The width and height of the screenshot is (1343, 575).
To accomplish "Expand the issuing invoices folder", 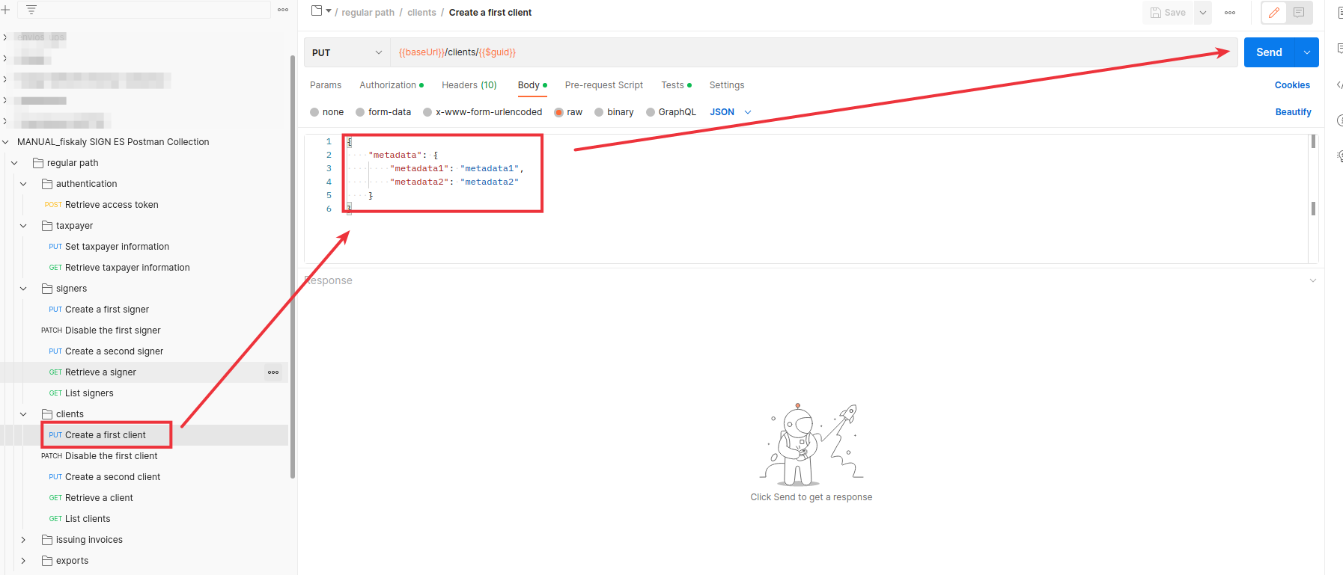I will pyautogui.click(x=23, y=540).
